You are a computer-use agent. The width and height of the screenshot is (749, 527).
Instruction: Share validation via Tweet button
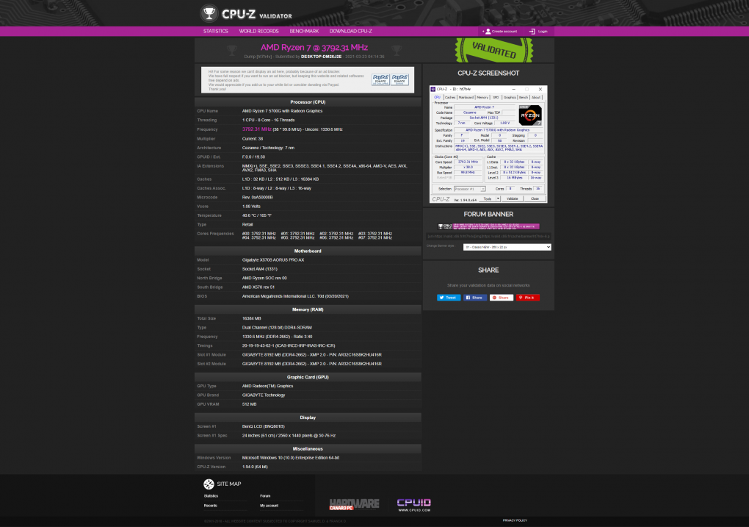tap(449, 298)
